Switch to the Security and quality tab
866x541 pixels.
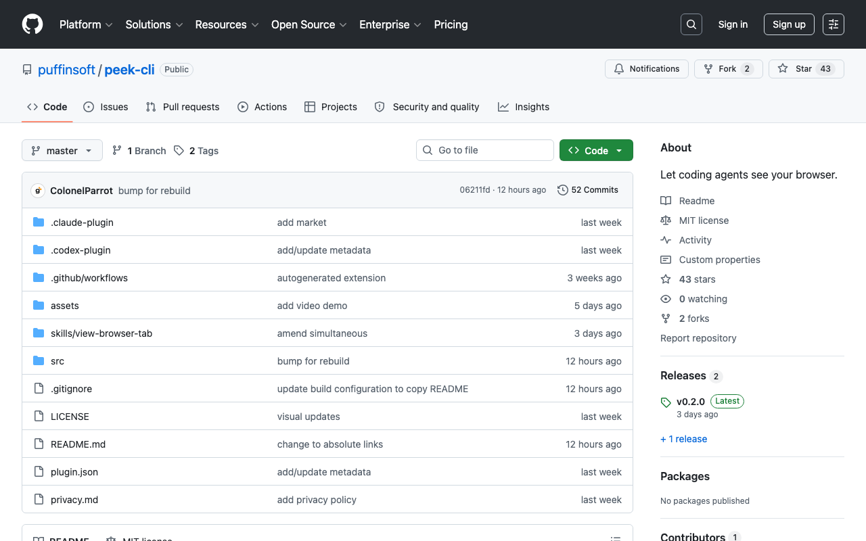427,107
